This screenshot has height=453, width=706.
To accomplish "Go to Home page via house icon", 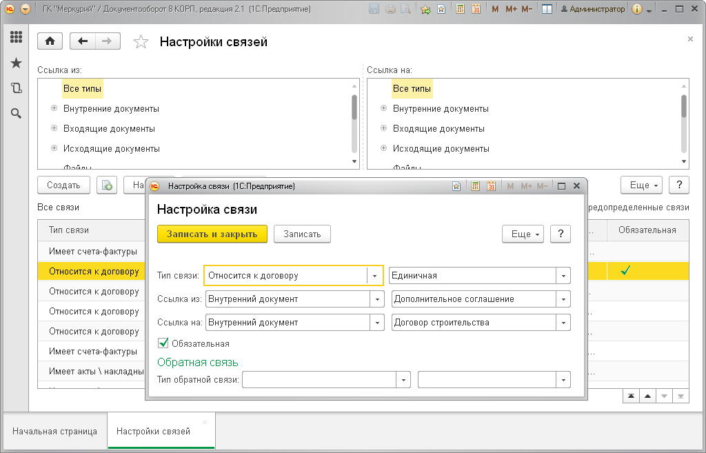I will tap(50, 41).
